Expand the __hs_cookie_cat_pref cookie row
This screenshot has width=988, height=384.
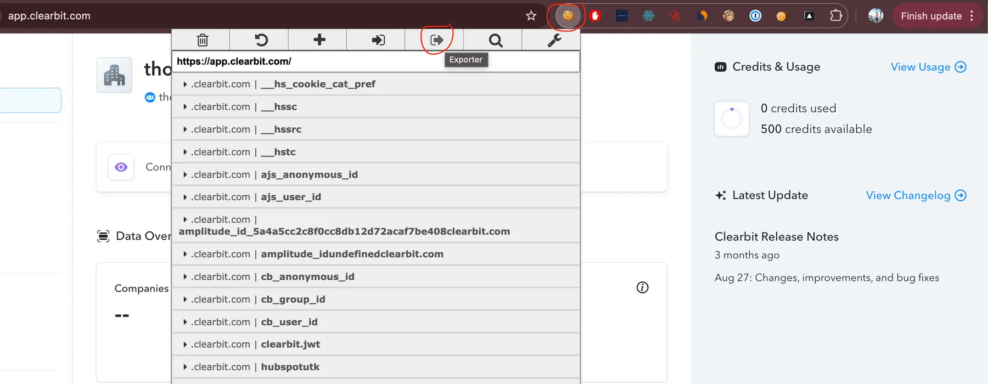click(376, 84)
